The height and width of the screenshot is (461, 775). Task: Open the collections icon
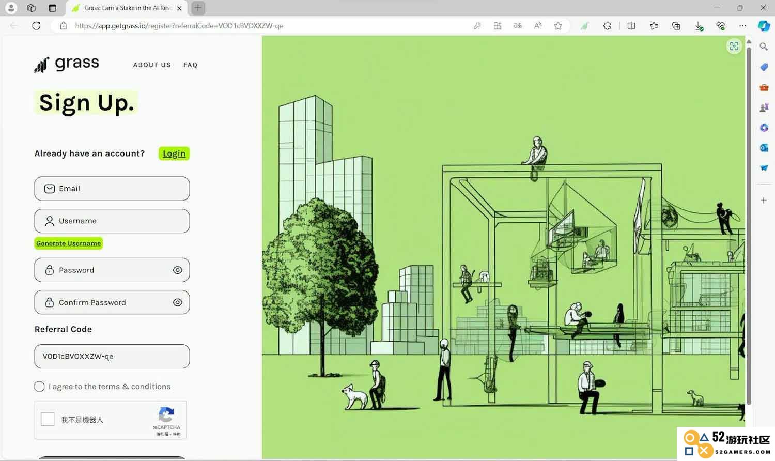[676, 26]
